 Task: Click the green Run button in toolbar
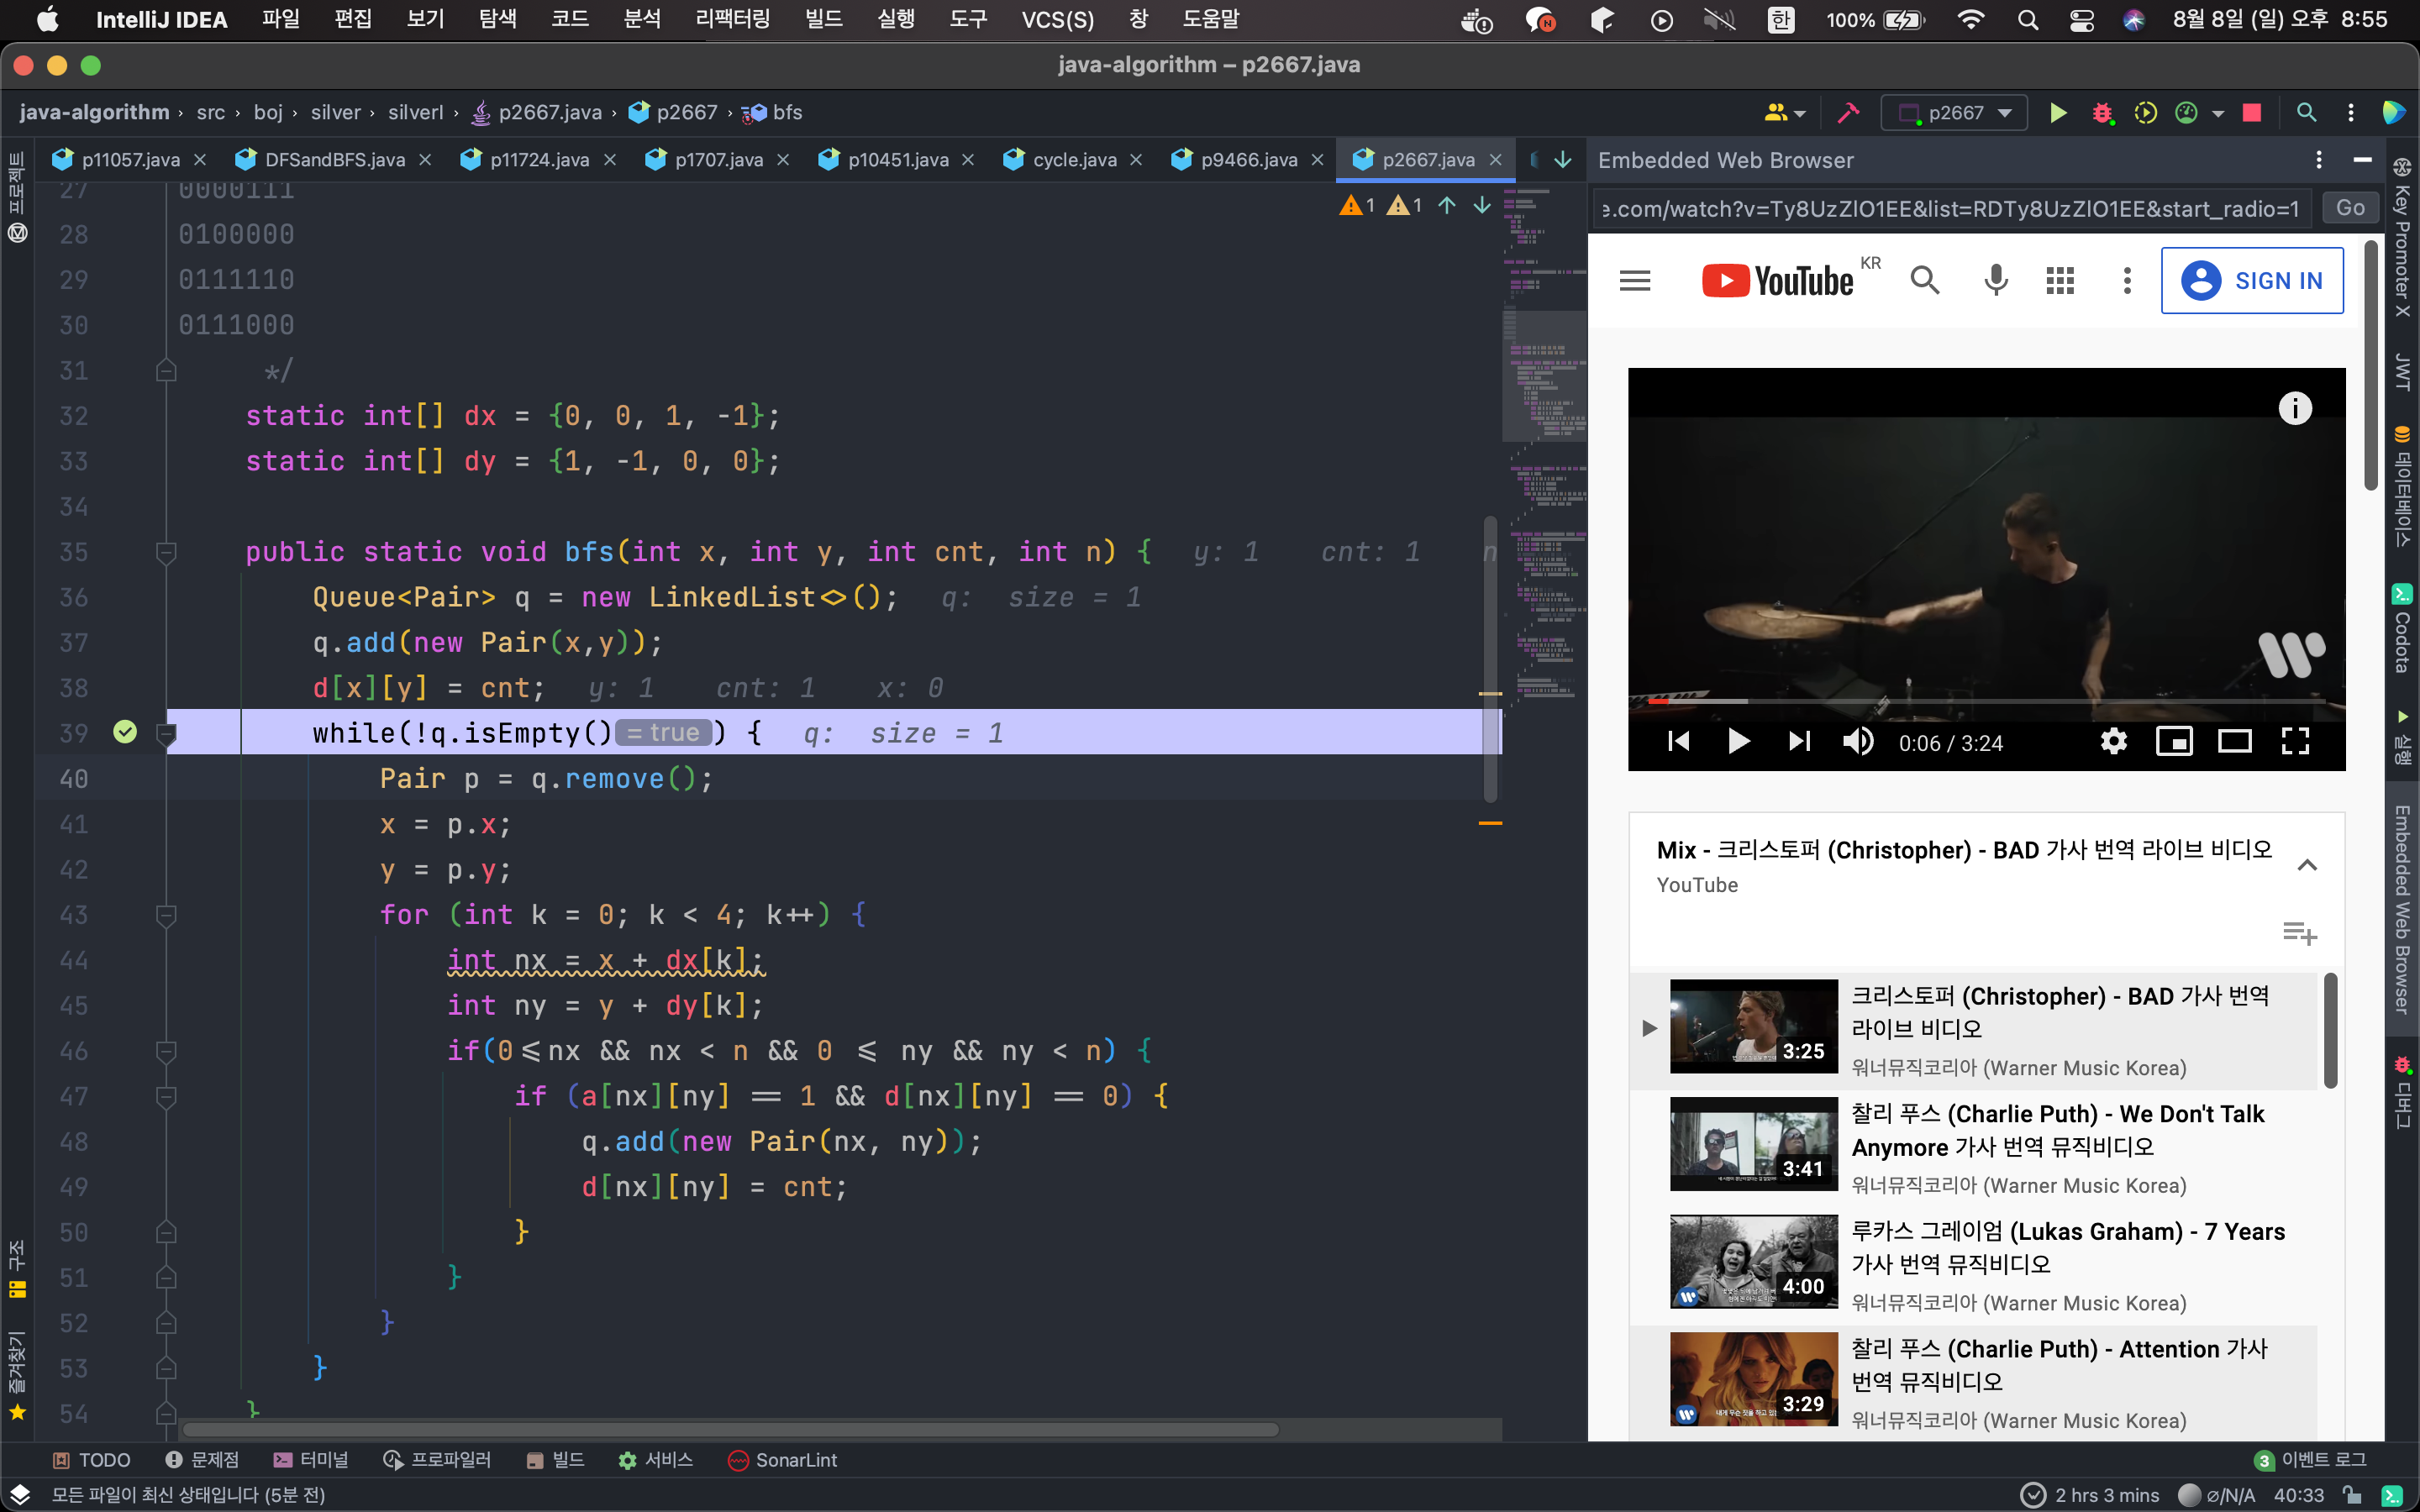click(x=2057, y=113)
